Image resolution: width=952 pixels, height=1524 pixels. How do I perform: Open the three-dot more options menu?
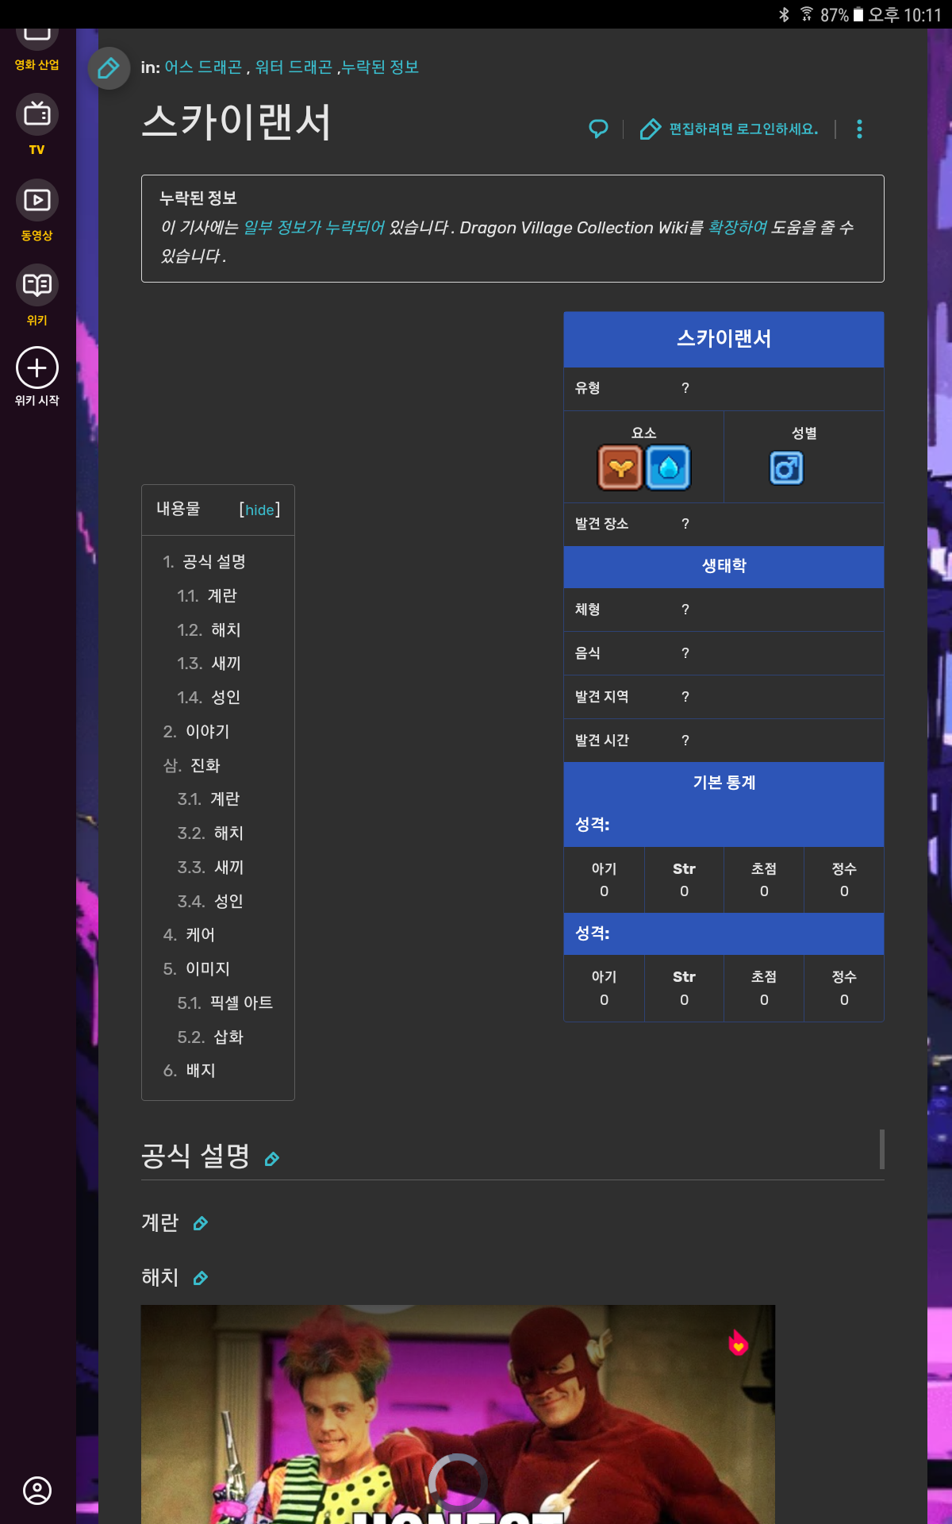[x=859, y=129]
